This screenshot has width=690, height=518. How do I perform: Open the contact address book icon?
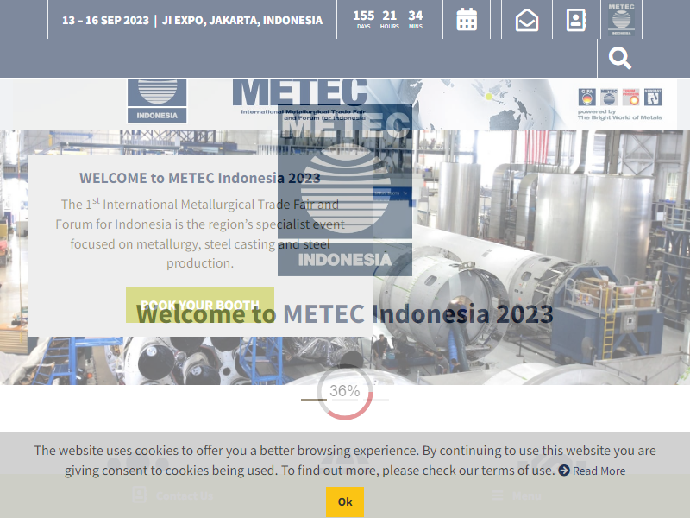click(576, 20)
